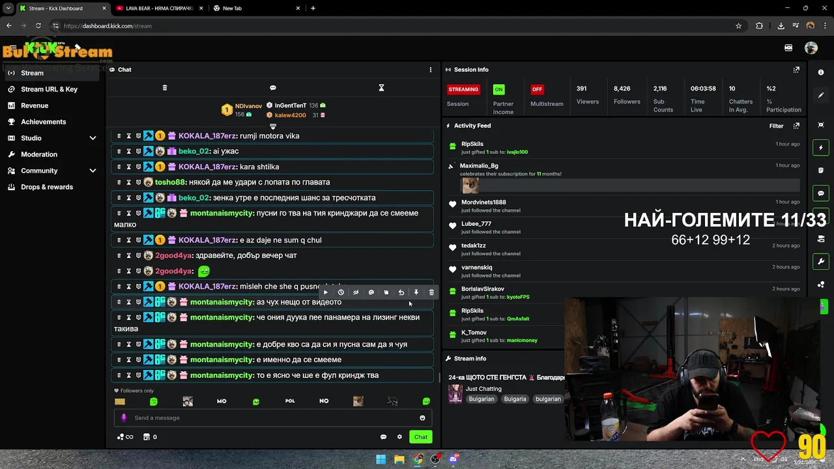Screen dimensions: 834x469
Task: Open the user avatar menu top right
Action: tap(811, 48)
